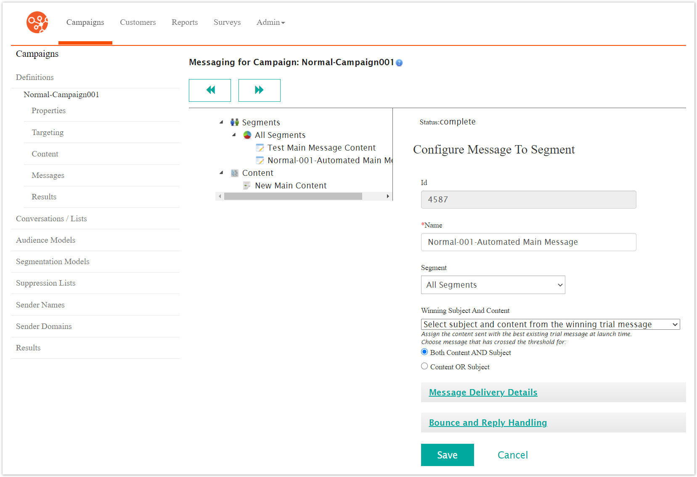The image size is (697, 477).
Task: Click the blue help icon beside campaign title
Action: click(399, 63)
